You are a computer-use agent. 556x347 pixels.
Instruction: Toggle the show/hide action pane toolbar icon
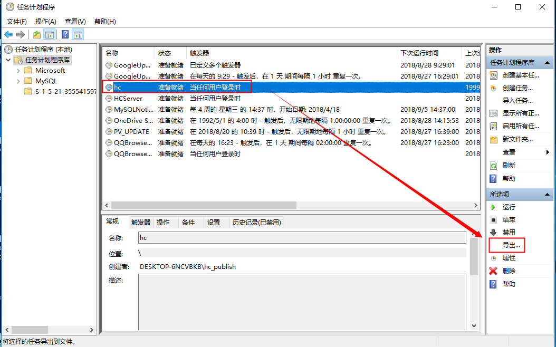point(78,35)
